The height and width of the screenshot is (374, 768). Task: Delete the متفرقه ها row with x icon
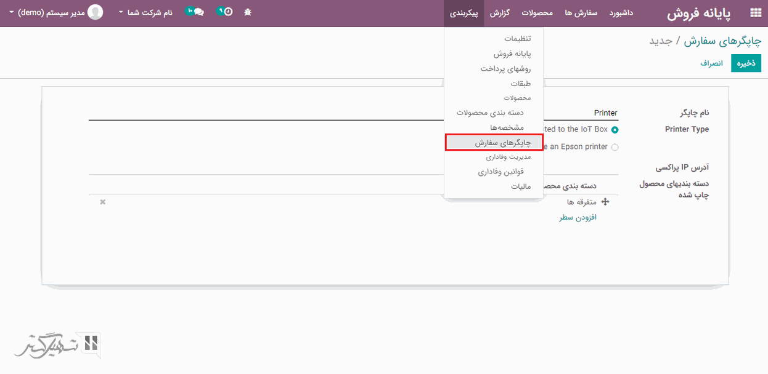(x=103, y=202)
